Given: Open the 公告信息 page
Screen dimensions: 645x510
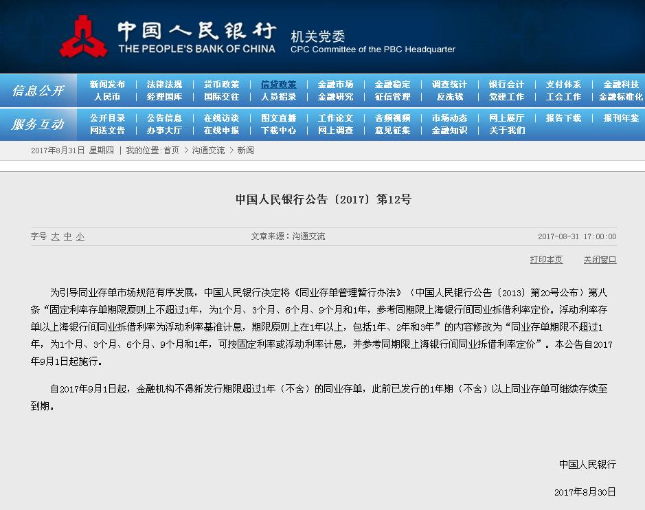Looking at the screenshot, I should [x=164, y=118].
